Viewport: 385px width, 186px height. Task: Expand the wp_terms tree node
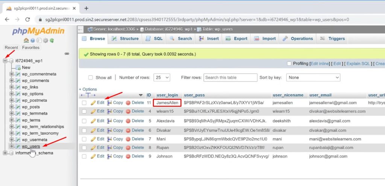pos(11,120)
